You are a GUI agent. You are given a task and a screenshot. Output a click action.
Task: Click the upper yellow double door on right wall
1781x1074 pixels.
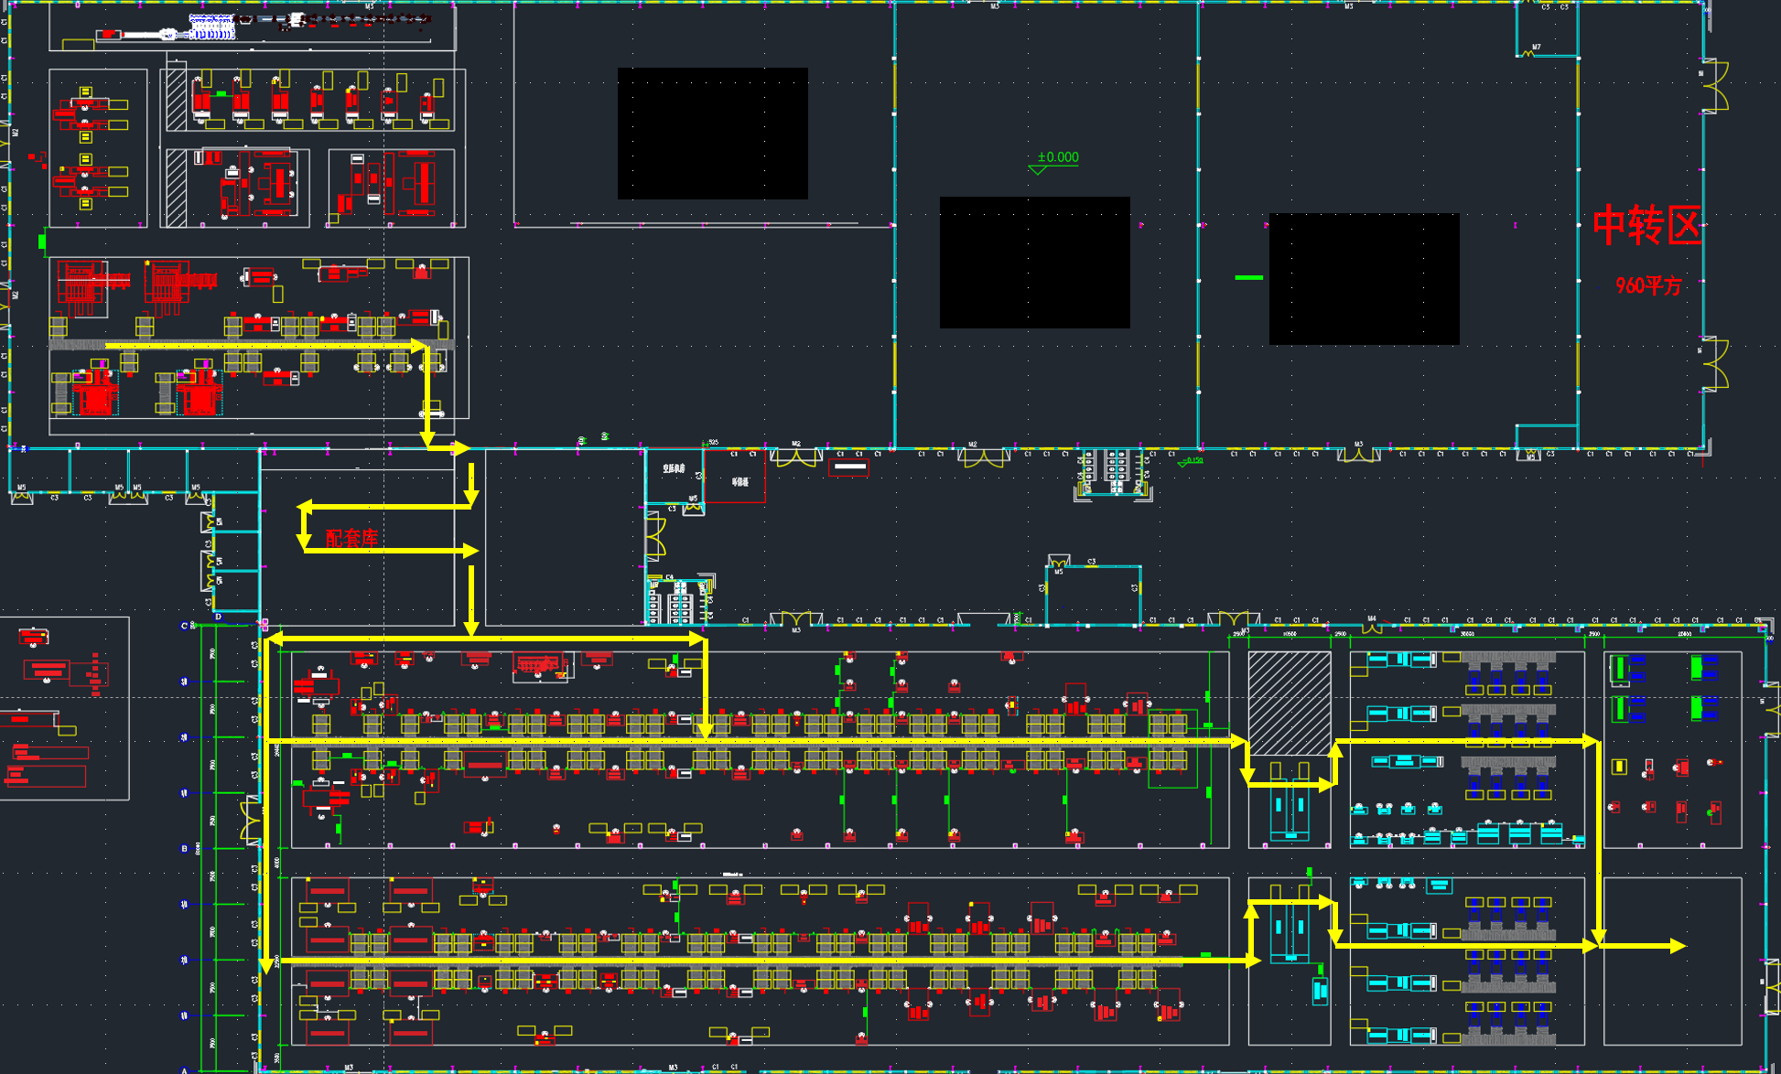1717,86
